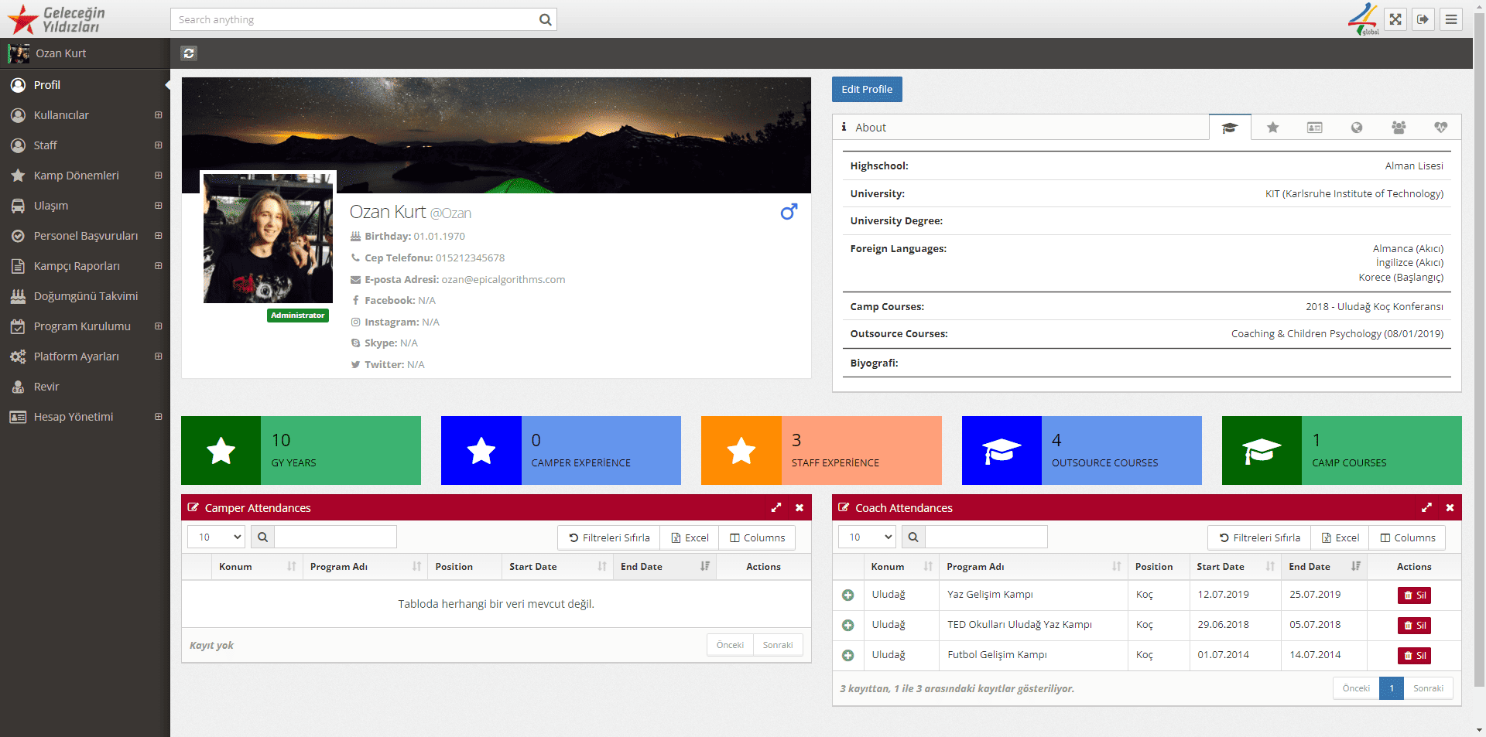Click the Camp Courses graduation cap icon
Screen dimensions: 1486x737
1262,451
